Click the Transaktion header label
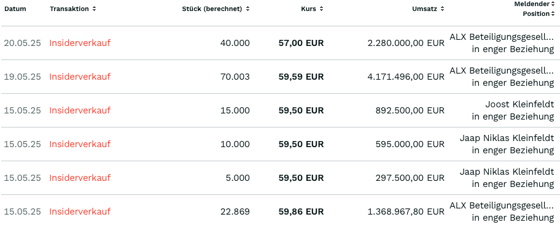 click(x=69, y=9)
